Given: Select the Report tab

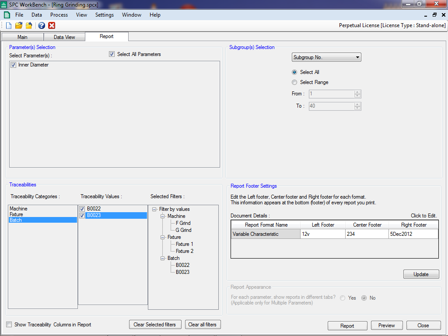Looking at the screenshot, I should click(107, 36).
